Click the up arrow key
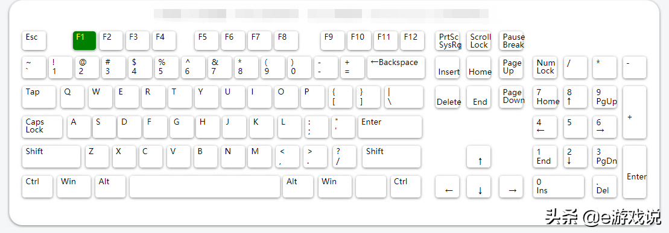 480,157
